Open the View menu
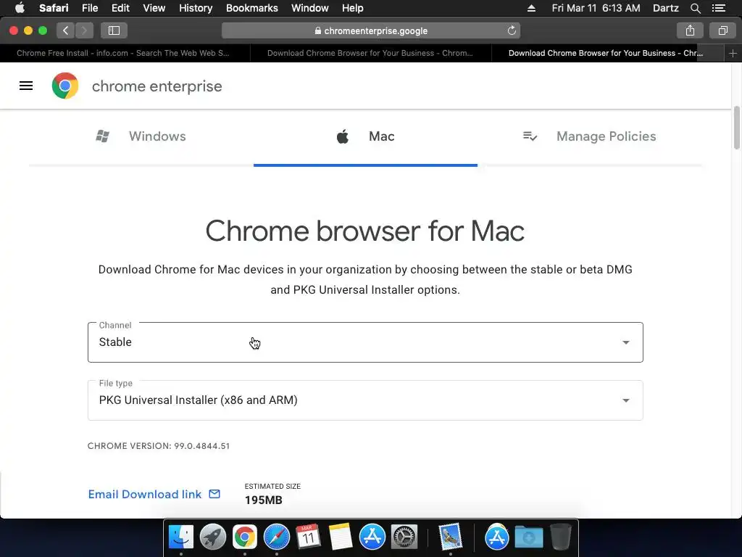Screen dimensions: 742x557 coord(154,8)
